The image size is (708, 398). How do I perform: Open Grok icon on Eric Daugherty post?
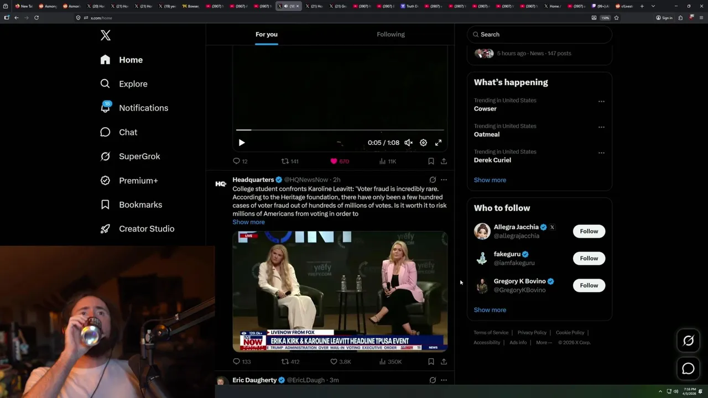pos(433,380)
